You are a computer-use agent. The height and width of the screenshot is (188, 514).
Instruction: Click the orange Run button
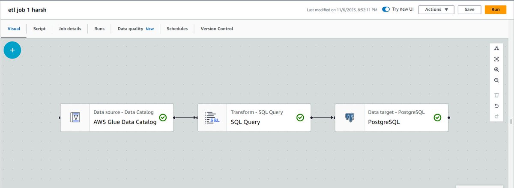pyautogui.click(x=496, y=9)
